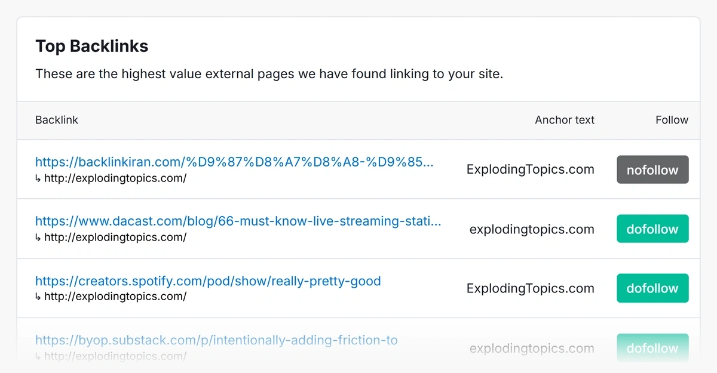
Task: Click the nofollow badge in backlinkiran row
Action: [652, 169]
